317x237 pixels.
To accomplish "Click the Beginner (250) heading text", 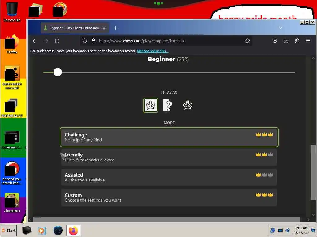I will coord(168,59).
